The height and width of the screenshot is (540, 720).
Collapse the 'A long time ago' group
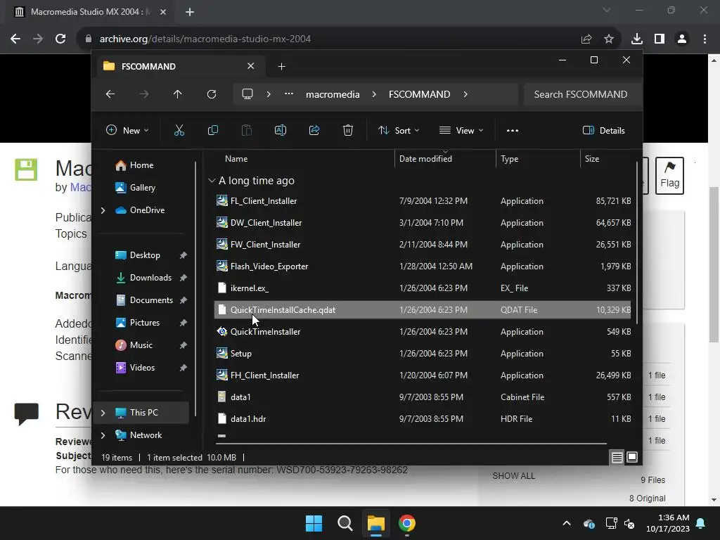pos(212,181)
